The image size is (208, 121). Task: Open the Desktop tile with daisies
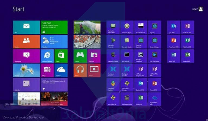(x=26, y=70)
